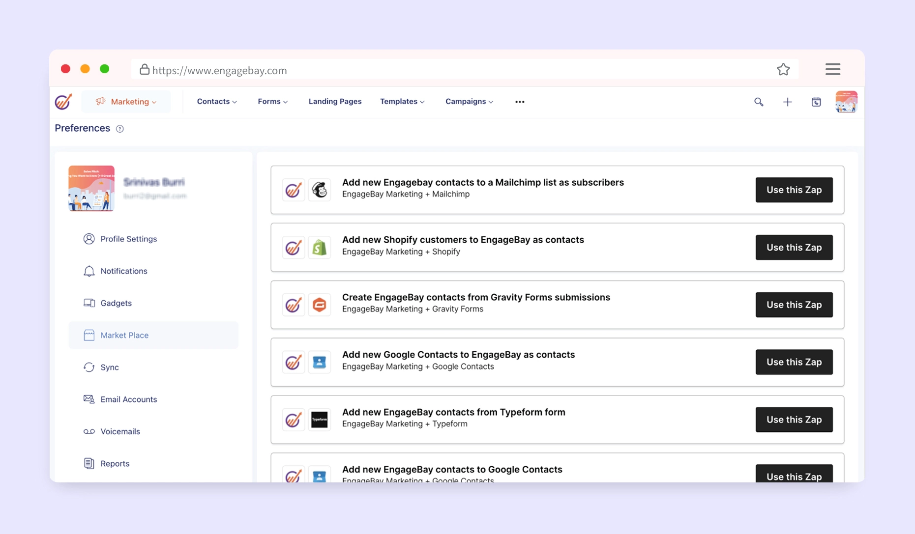Click the Notifications bell icon
The width and height of the screenshot is (915, 534).
(x=89, y=271)
